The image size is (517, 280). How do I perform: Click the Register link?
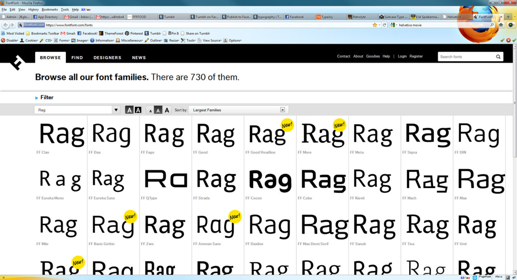(x=416, y=56)
